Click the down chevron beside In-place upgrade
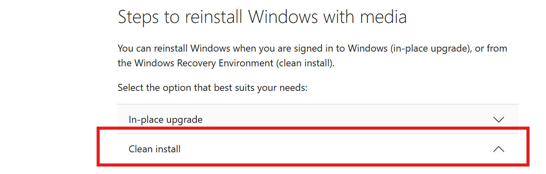 click(498, 120)
